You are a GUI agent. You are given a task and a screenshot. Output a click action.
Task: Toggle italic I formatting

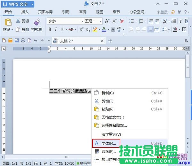[x=56, y=29]
